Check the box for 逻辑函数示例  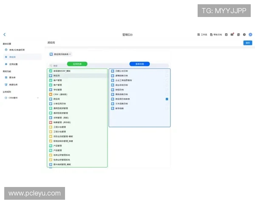coord(167,76)
